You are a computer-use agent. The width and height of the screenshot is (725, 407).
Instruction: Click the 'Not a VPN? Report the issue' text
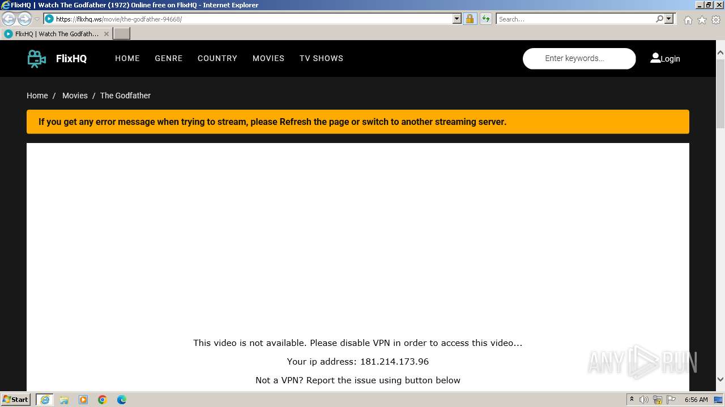click(x=358, y=380)
